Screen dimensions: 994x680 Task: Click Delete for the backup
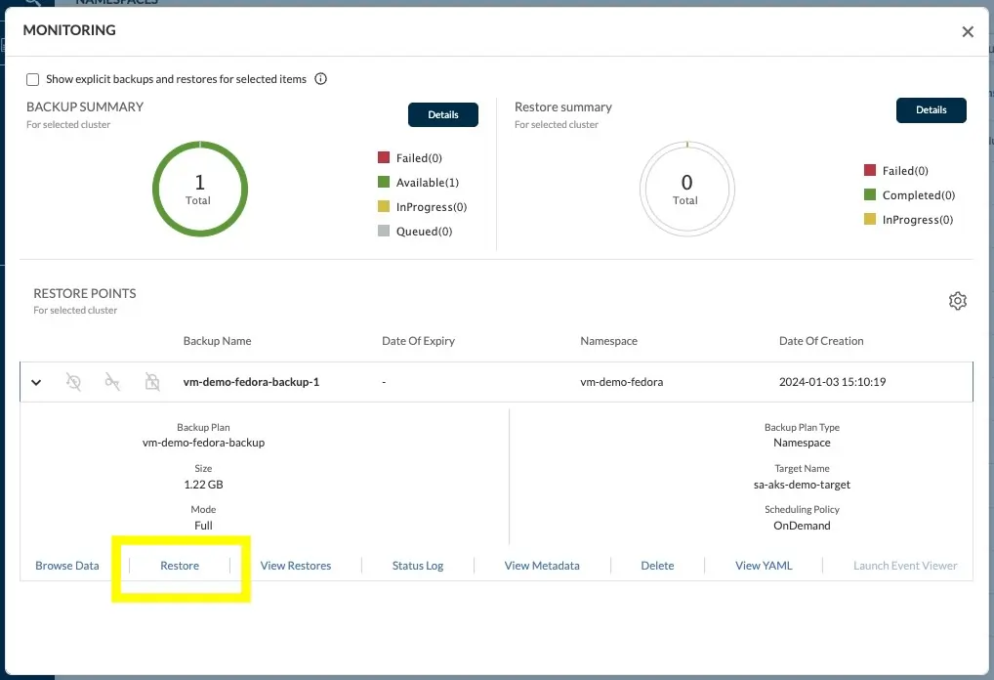click(x=657, y=565)
